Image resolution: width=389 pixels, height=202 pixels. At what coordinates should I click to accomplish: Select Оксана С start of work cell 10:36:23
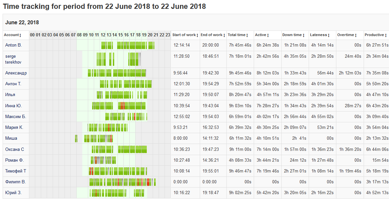181,149
